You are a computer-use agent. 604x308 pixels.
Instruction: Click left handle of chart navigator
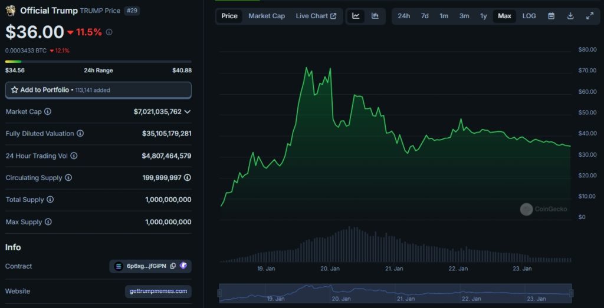[x=220, y=293]
